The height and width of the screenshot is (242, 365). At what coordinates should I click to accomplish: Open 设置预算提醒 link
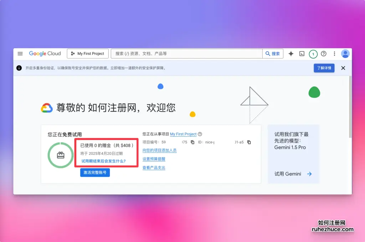[154, 159]
